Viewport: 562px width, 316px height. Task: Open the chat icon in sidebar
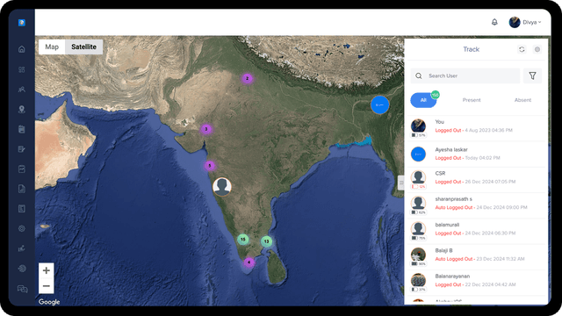coord(22,289)
